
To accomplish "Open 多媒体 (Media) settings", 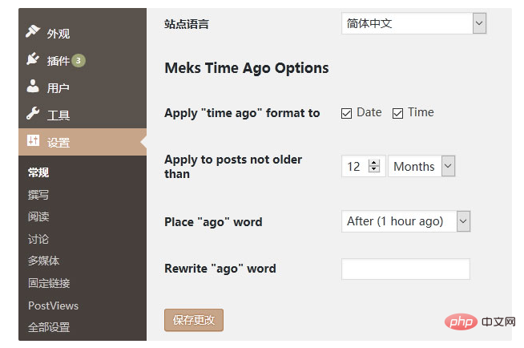I will click(43, 261).
